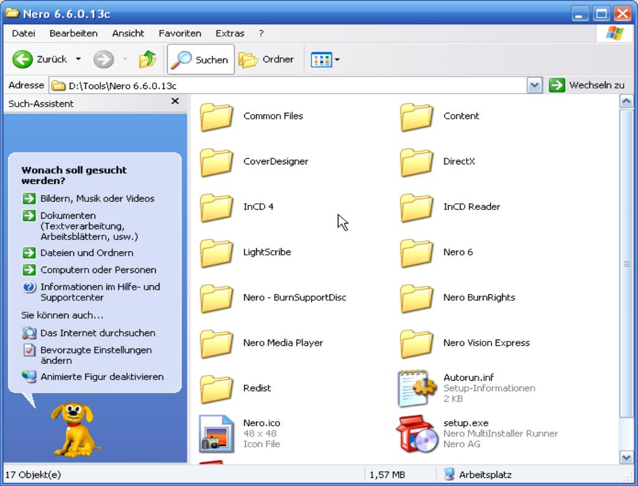Select the Nero 6 folder icon
This screenshot has height=486, width=638.
[x=416, y=253]
